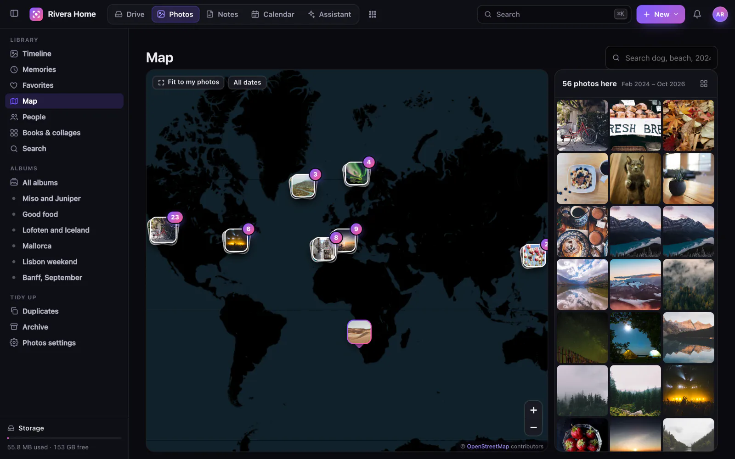Open the Miso and Juniper album
This screenshot has width=735, height=459.
click(x=64, y=198)
